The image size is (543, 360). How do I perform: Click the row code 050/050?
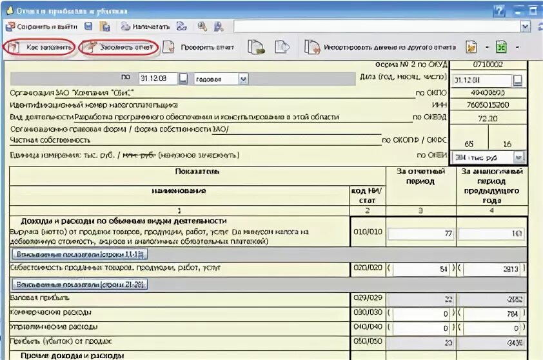pos(368,341)
